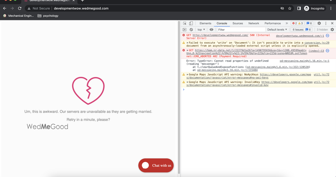Close the DevTools panel

coord(332,23)
